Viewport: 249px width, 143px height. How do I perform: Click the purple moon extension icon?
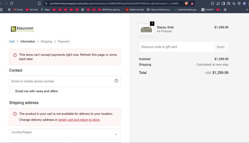pyautogui.click(x=244, y=3)
